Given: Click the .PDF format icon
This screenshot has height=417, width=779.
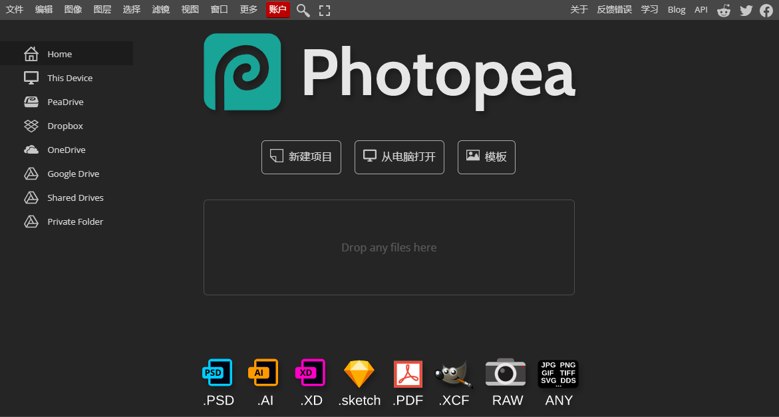Looking at the screenshot, I should (408, 374).
